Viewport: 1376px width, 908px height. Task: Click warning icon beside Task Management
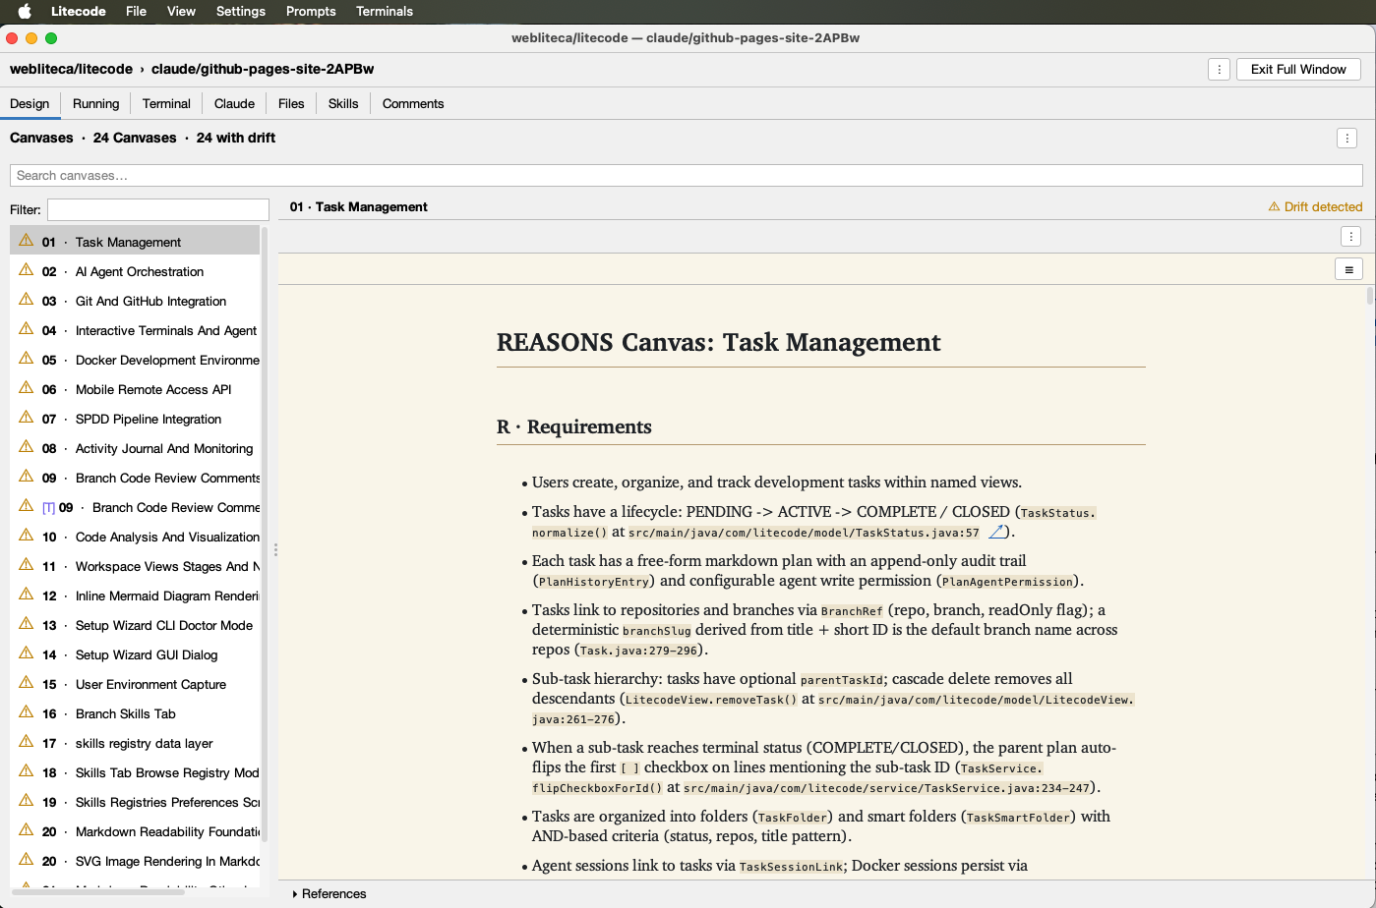click(27, 241)
